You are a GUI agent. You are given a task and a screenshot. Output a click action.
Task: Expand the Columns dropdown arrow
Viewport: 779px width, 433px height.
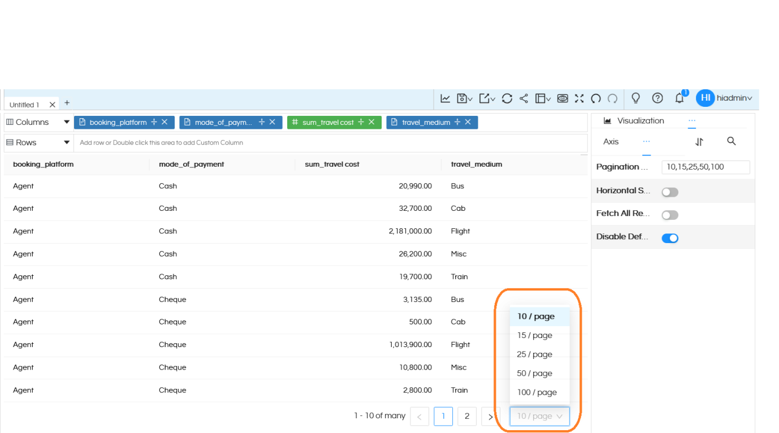point(67,122)
